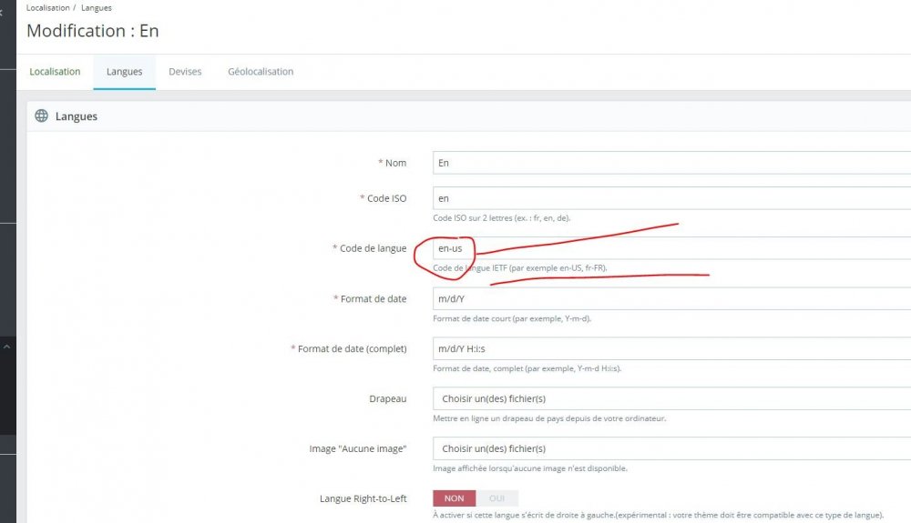
Task: Click the Localisation breadcrumb link
Action: tap(47, 8)
